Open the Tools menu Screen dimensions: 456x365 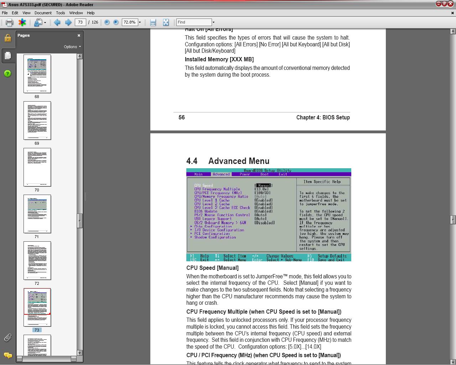pos(61,12)
